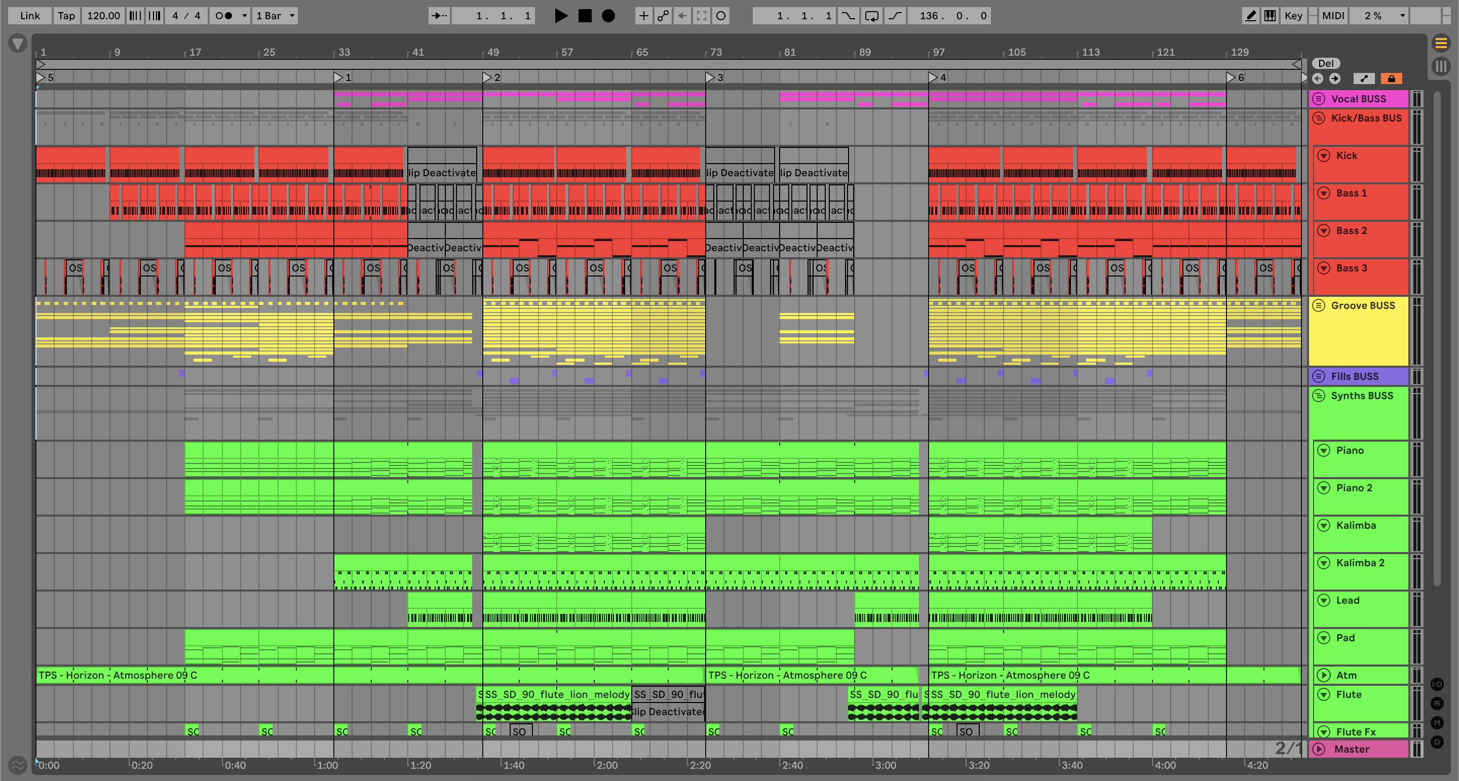Toggle automation mode button beside lock
The image size is (1459, 781).
1364,78
